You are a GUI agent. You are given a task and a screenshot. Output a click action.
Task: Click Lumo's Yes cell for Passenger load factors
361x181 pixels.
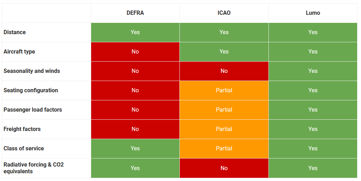pyautogui.click(x=313, y=110)
